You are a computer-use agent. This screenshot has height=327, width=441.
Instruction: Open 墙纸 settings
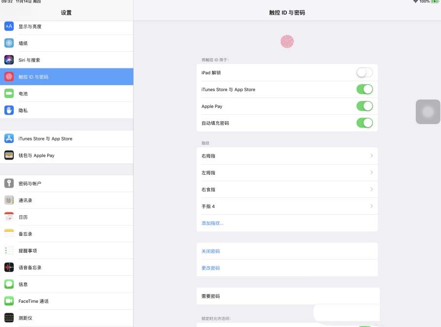[x=67, y=43]
